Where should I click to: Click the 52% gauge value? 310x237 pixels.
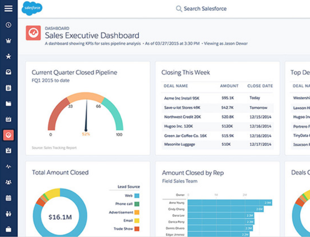click(x=86, y=134)
